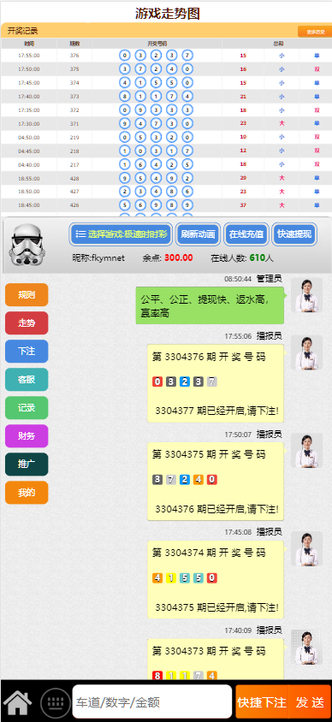
Task: Click the 开奖号码 column header
Action: click(x=157, y=44)
